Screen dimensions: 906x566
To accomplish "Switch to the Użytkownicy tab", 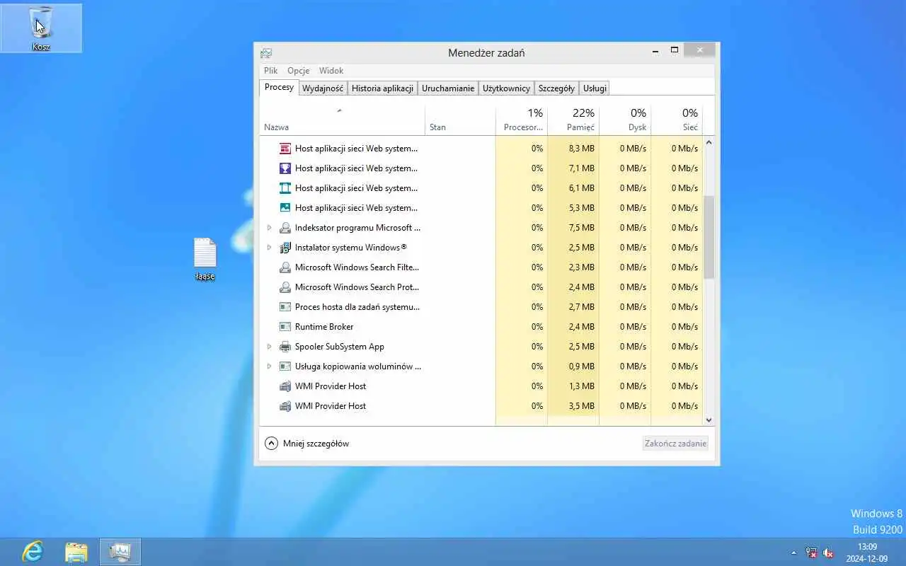I will click(506, 88).
